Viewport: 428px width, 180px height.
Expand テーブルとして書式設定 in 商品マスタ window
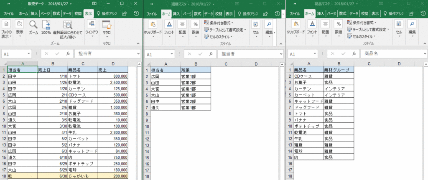click(368, 30)
